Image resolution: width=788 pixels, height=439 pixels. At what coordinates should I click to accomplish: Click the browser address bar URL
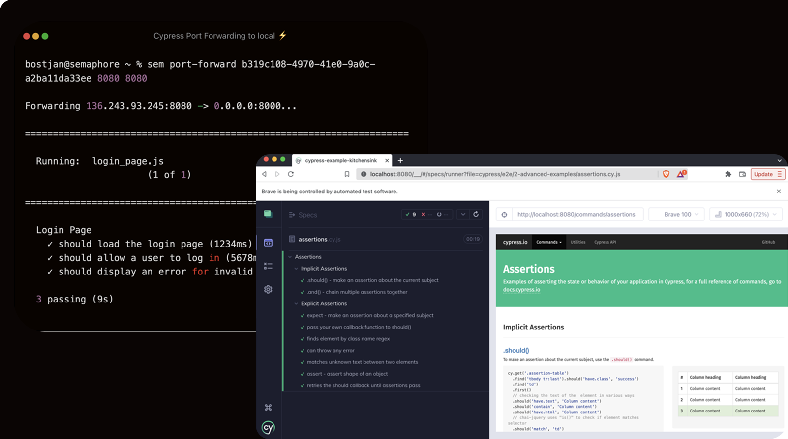click(495, 174)
